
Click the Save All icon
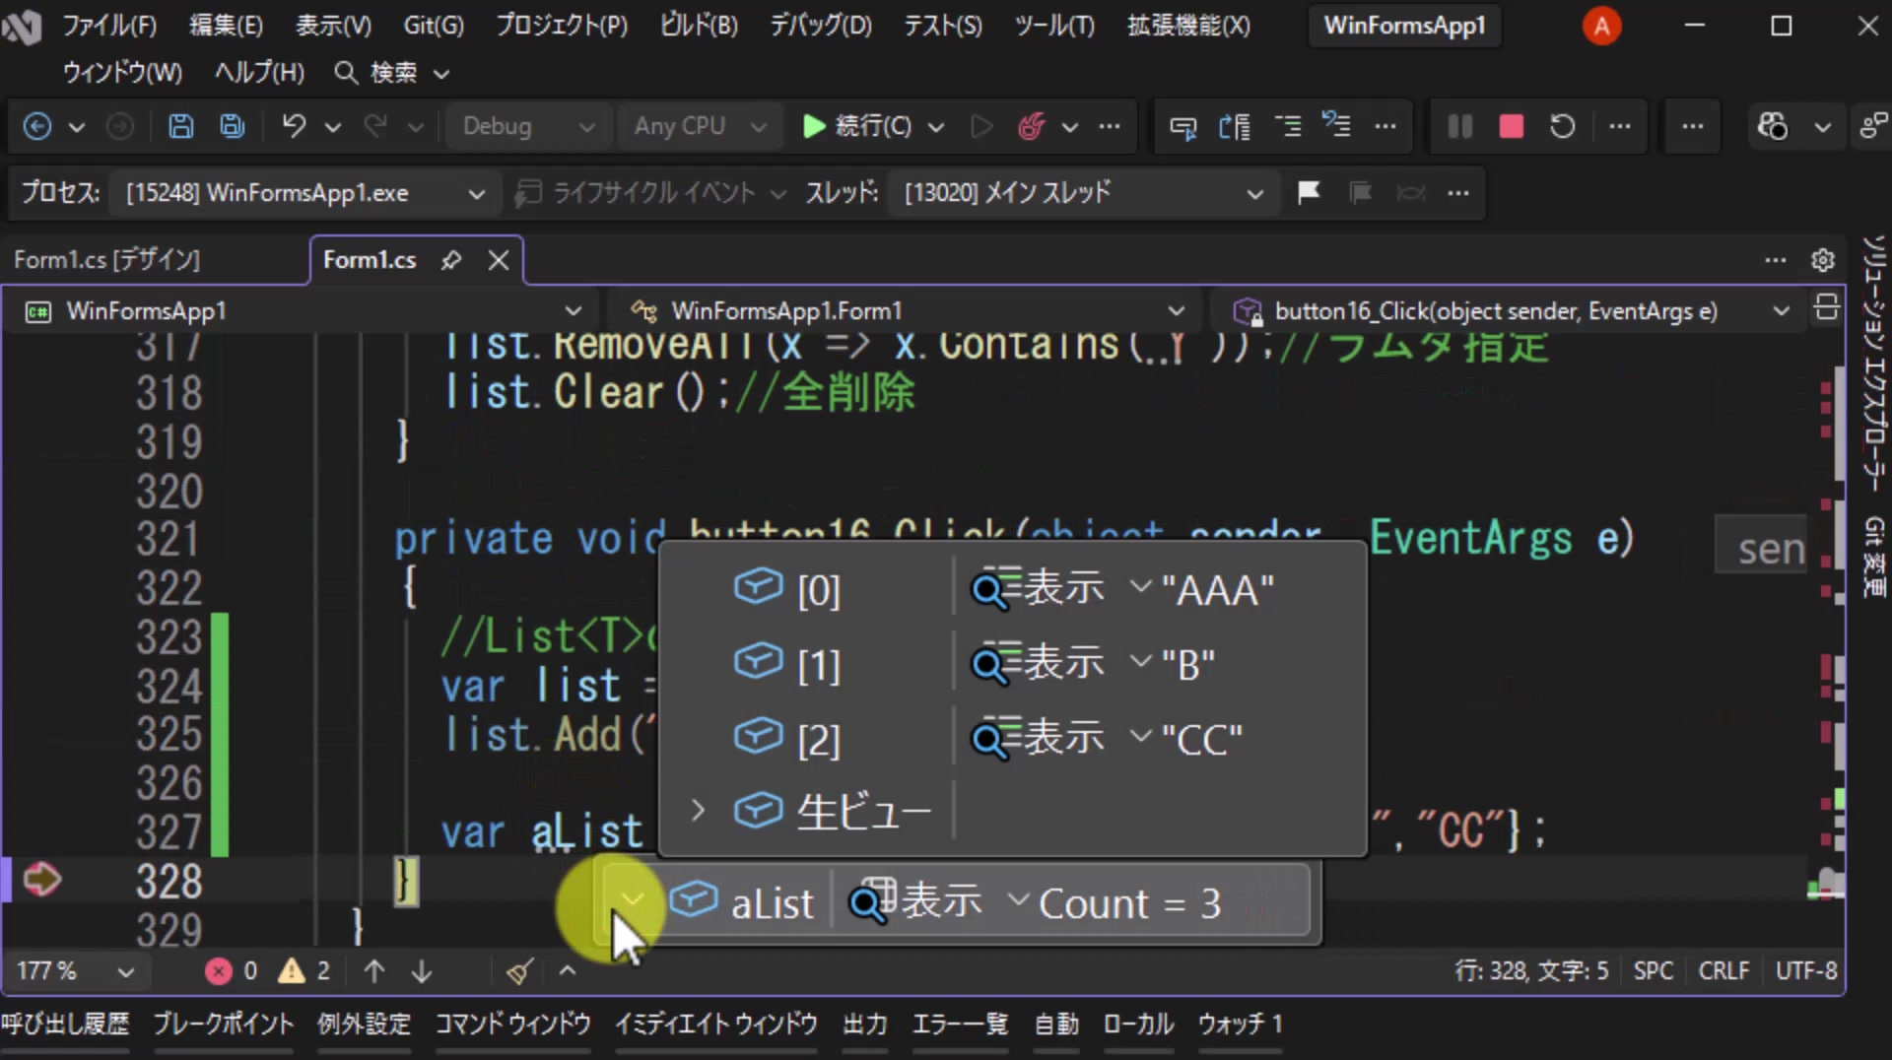tap(233, 126)
